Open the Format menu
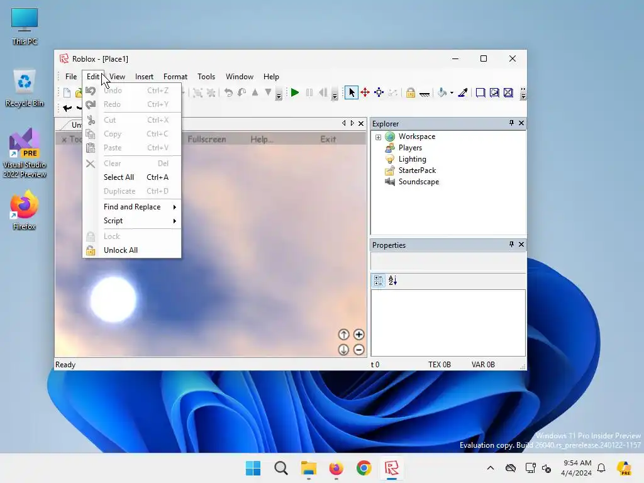Image resolution: width=644 pixels, height=483 pixels. coord(175,77)
